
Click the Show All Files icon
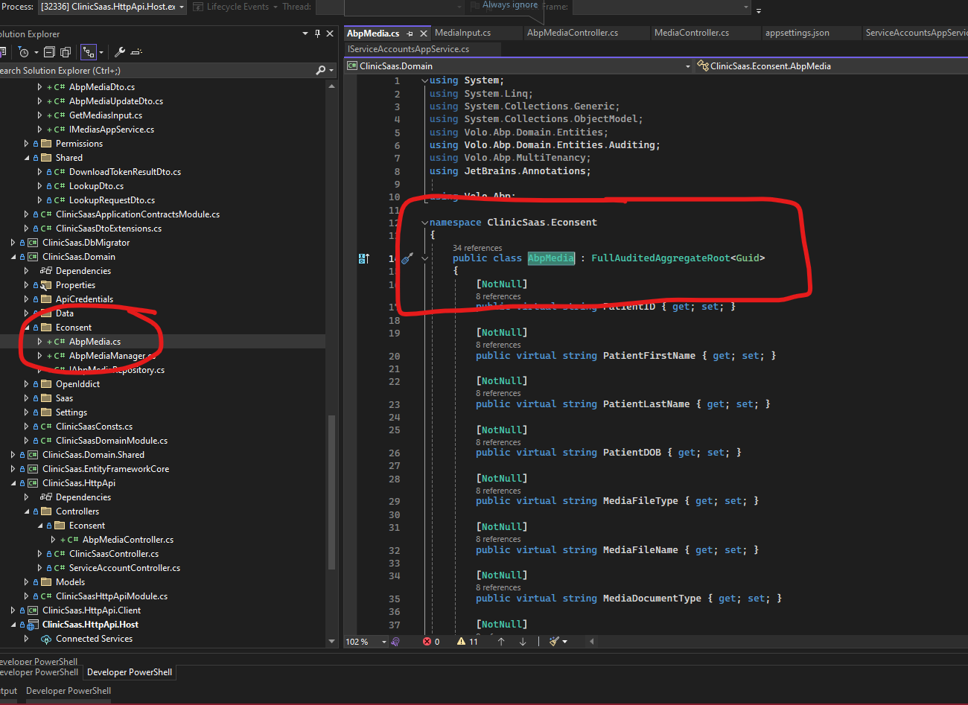(66, 52)
